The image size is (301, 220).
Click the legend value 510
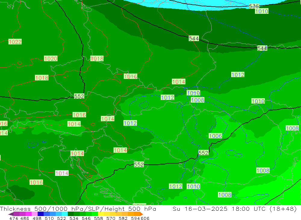pos(49,218)
